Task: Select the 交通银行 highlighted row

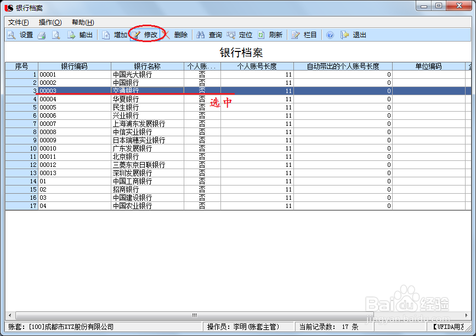Action: (239, 91)
